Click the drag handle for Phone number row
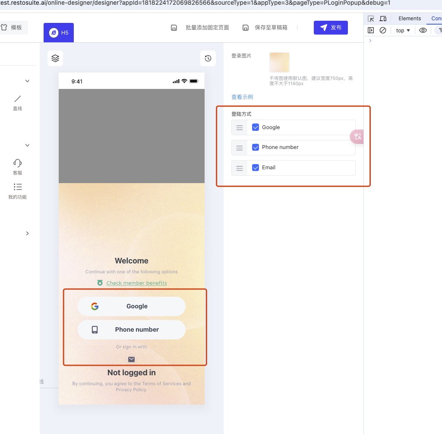442x434 pixels. coord(239,148)
